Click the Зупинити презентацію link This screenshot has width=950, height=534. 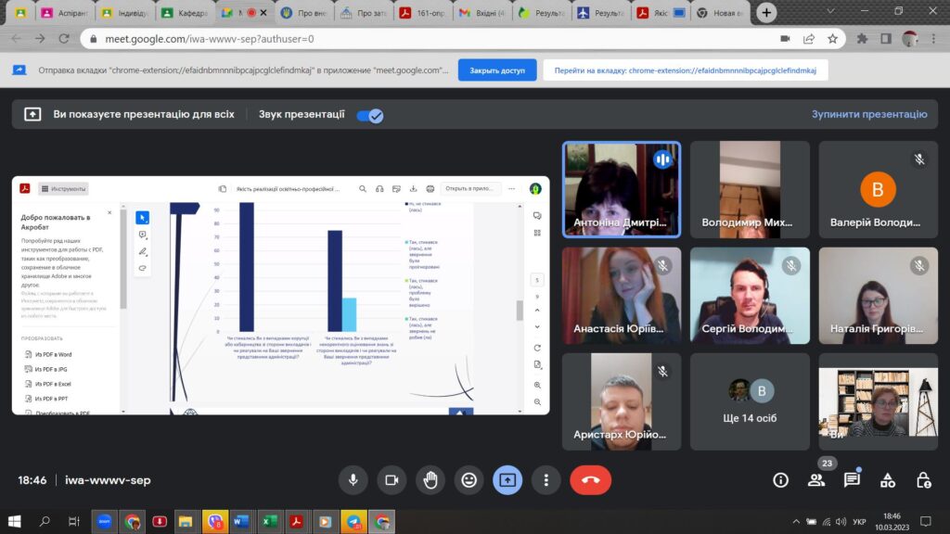click(868, 114)
